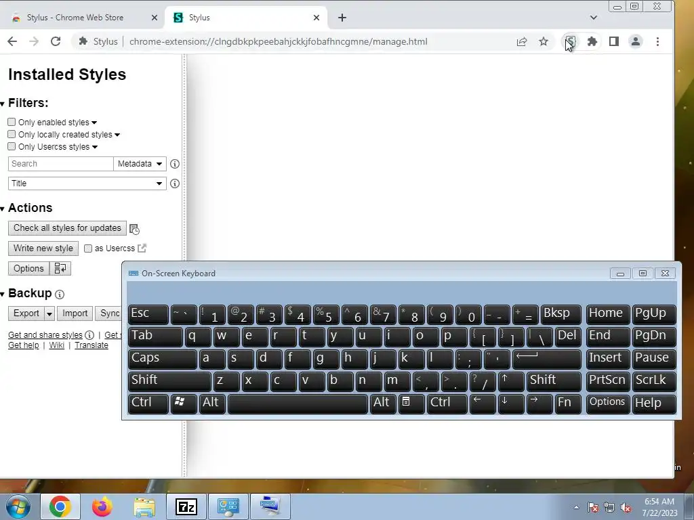Click the Search styles input field
The height and width of the screenshot is (520, 694).
(x=60, y=164)
